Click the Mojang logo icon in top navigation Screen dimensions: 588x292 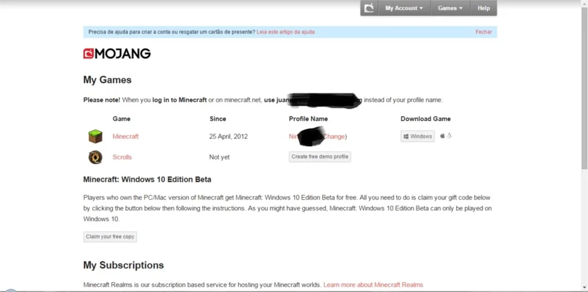(x=369, y=8)
